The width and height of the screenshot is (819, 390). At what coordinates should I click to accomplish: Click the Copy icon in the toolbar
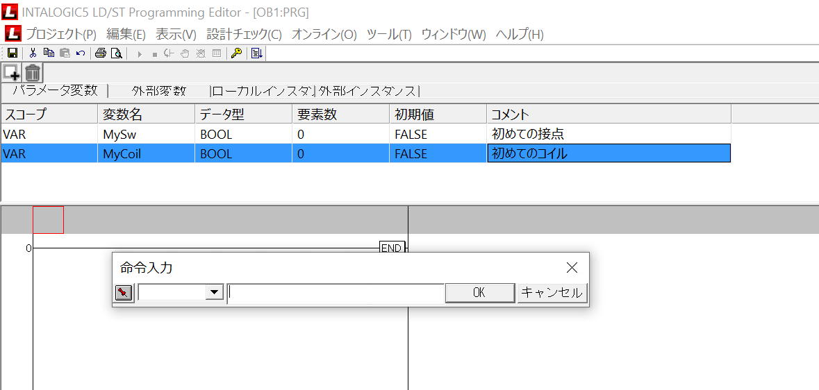point(49,53)
